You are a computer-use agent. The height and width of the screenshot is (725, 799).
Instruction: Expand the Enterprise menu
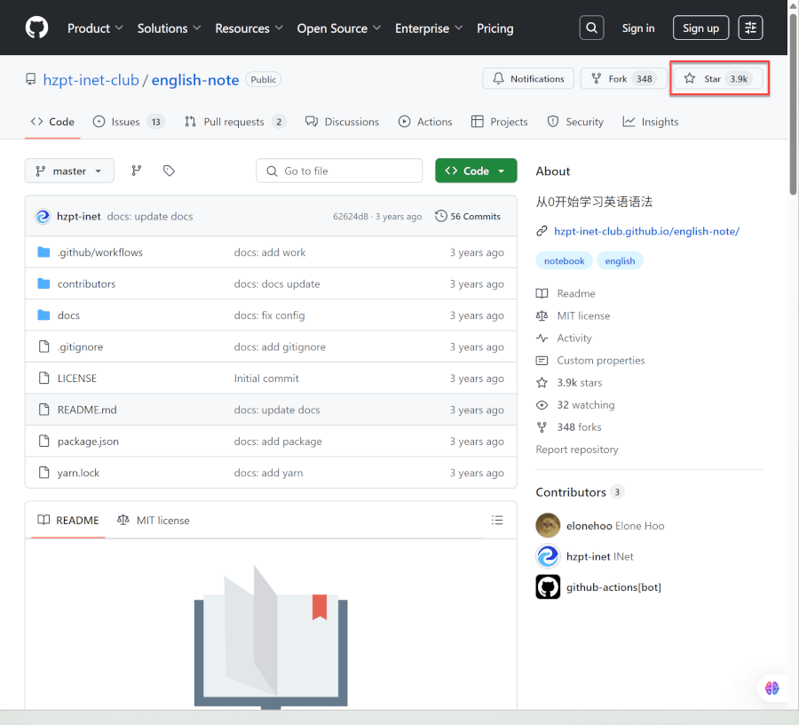(x=429, y=28)
